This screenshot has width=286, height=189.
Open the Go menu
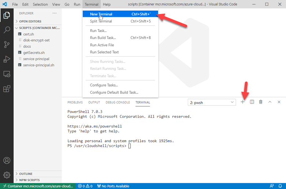click(67, 4)
